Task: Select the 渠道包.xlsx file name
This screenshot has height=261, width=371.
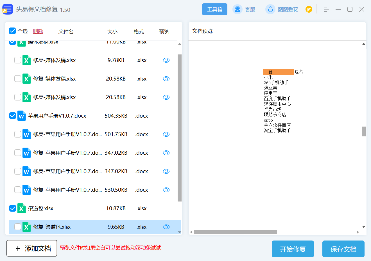Action: pos(41,208)
